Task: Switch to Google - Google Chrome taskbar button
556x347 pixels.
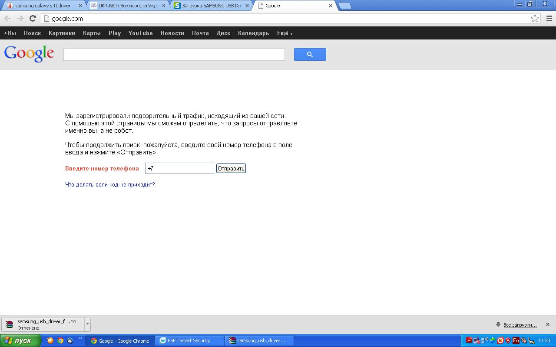Action: point(120,340)
